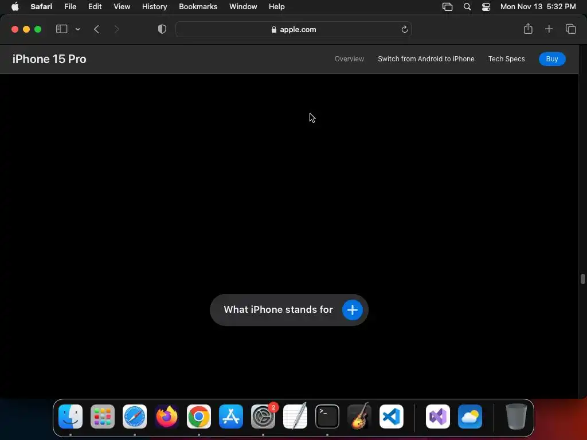Open Visual Studio Code from the Dock
This screenshot has width=587, height=440.
(391, 417)
